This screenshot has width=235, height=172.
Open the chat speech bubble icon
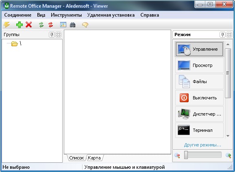tap(85, 25)
